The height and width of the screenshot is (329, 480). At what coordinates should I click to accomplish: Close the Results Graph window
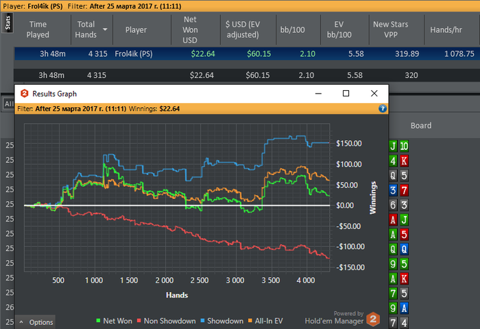(374, 94)
